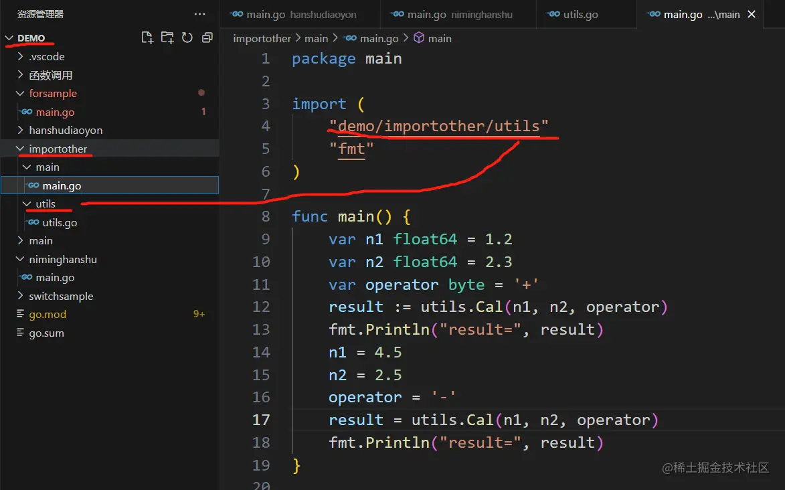Collapse all folders using the collapse icon
Image resolution: width=785 pixels, height=490 pixels.
207,38
